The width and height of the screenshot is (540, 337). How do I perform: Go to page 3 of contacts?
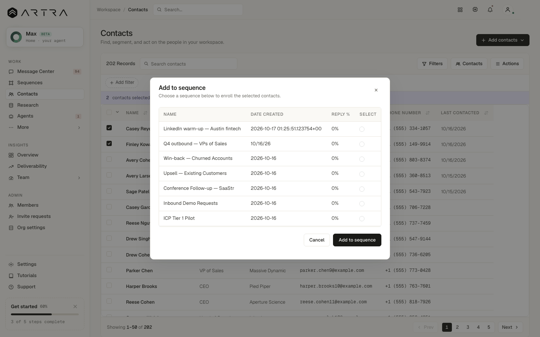(x=468, y=327)
